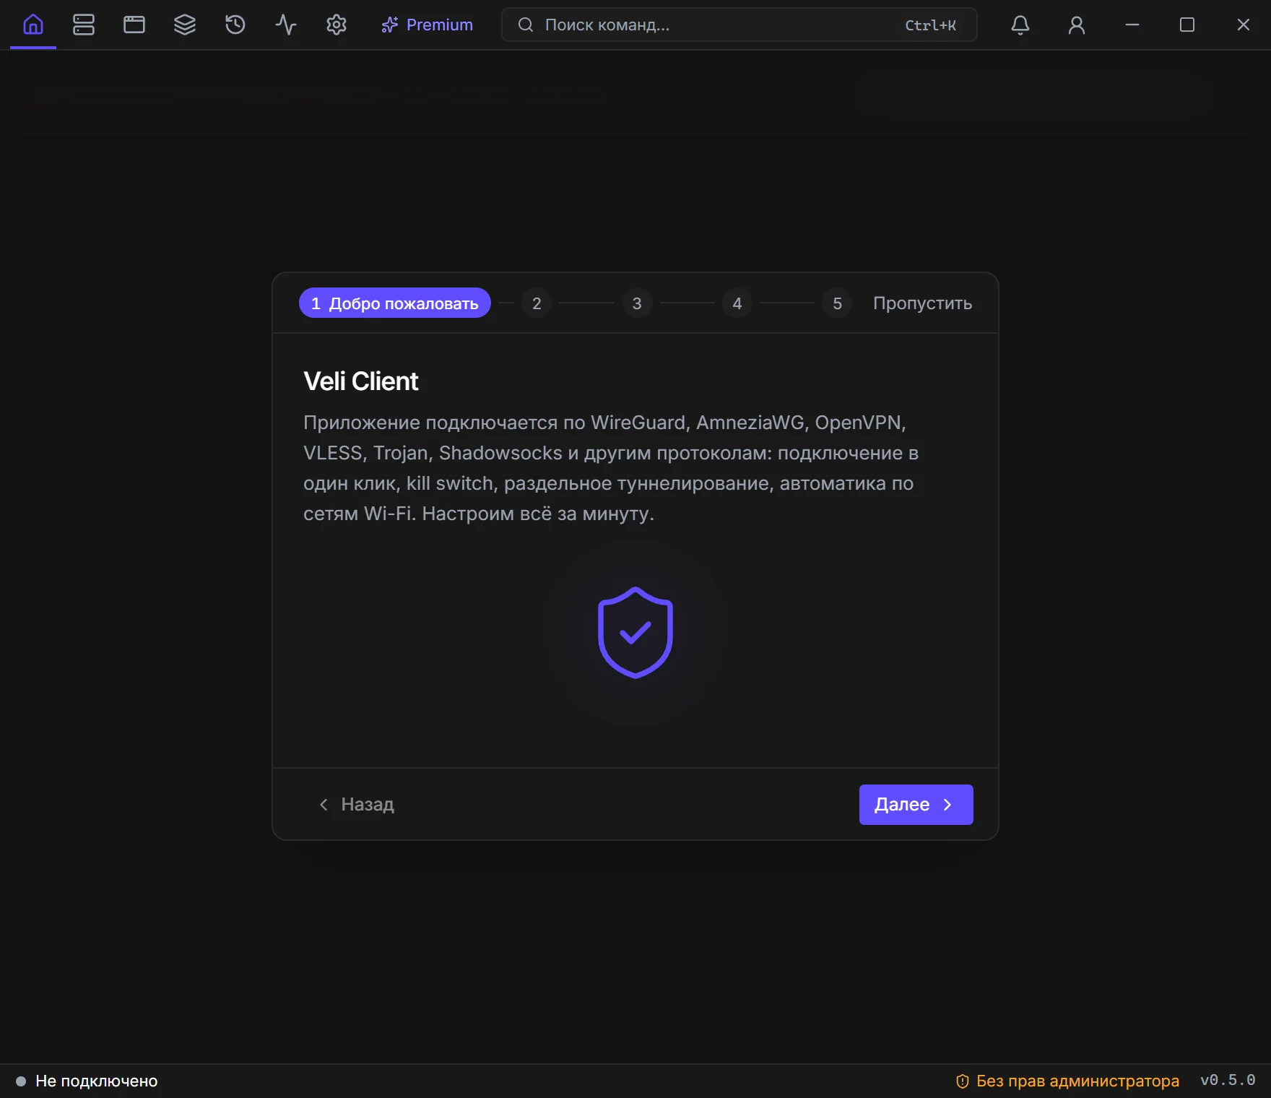Click the Далее button
Image resolution: width=1271 pixels, height=1098 pixels.
(916, 804)
